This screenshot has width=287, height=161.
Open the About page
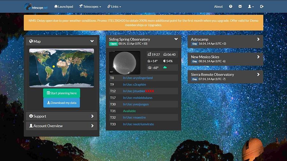click(218, 6)
